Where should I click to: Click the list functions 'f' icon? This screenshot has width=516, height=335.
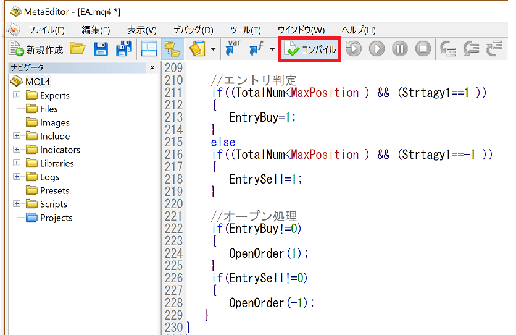point(256,48)
